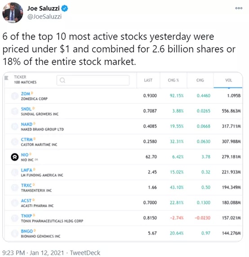Click the TweetDeck source link
Image resolution: width=249 pixels, height=257 pixels.
click(85, 253)
